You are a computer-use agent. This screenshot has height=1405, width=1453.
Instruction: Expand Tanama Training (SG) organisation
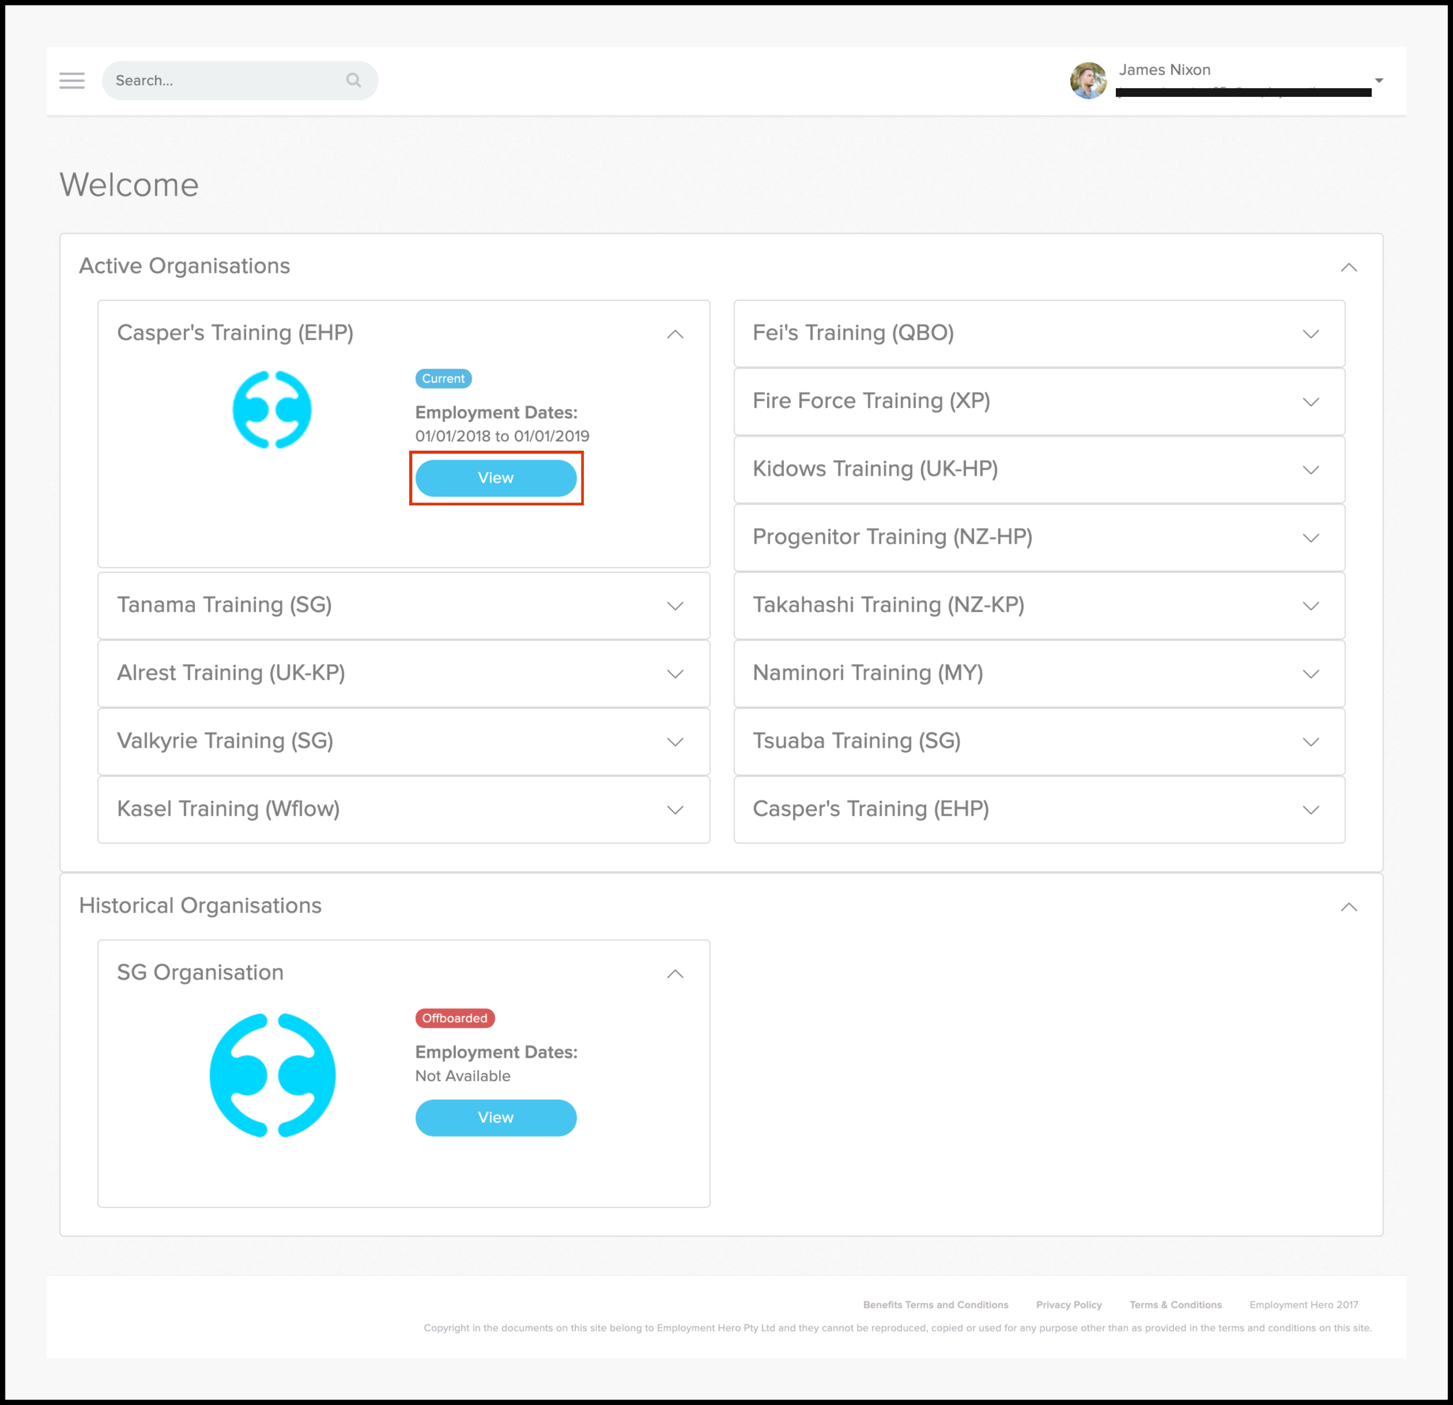pos(674,606)
